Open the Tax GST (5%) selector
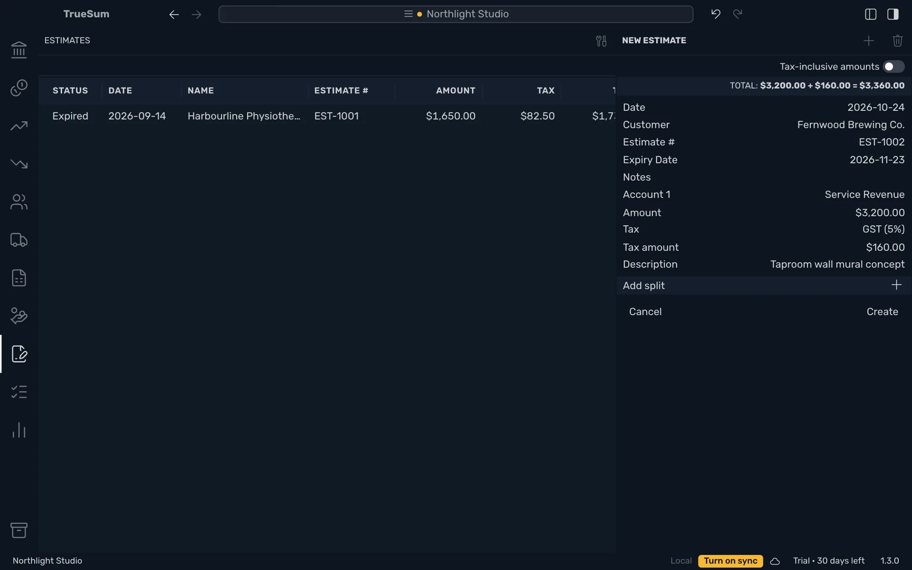Image resolution: width=912 pixels, height=570 pixels. [x=764, y=229]
